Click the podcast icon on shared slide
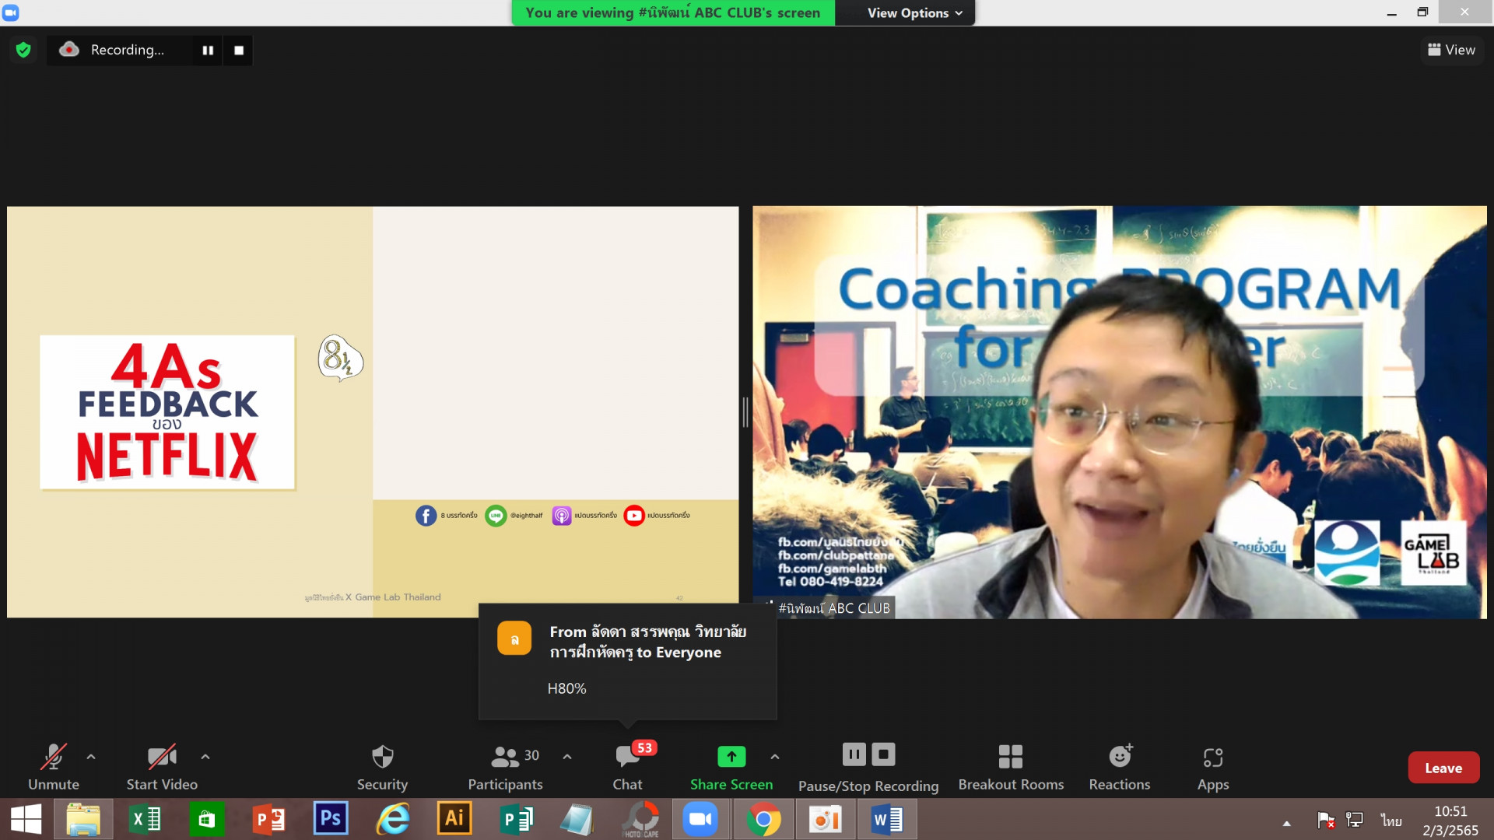 [561, 515]
